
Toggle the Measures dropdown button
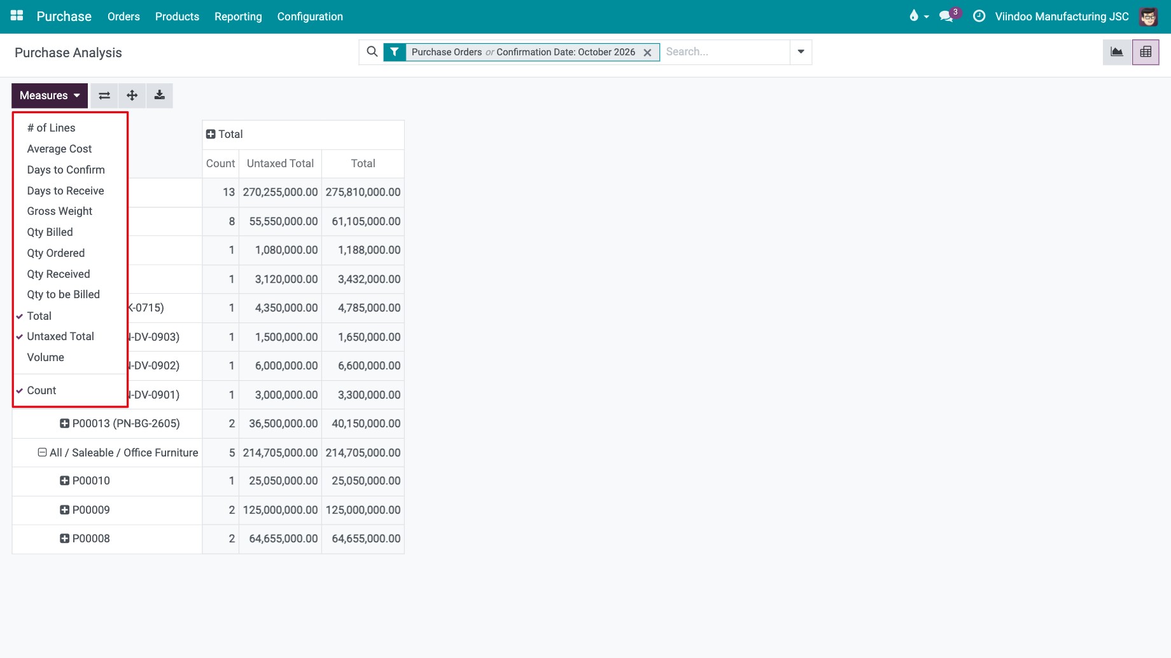click(x=50, y=95)
